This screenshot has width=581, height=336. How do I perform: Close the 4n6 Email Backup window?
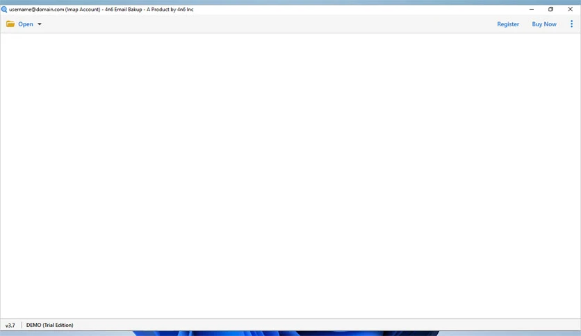571,9
